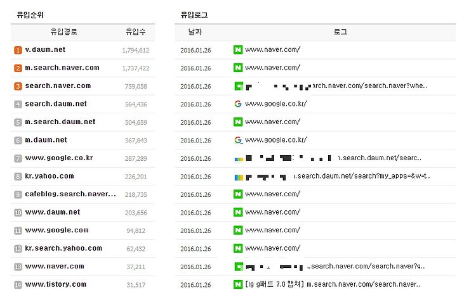The image size is (457, 290).
Task: Click the rank 12 badge beside kr.search.yahoo.com
Action: [18, 248]
